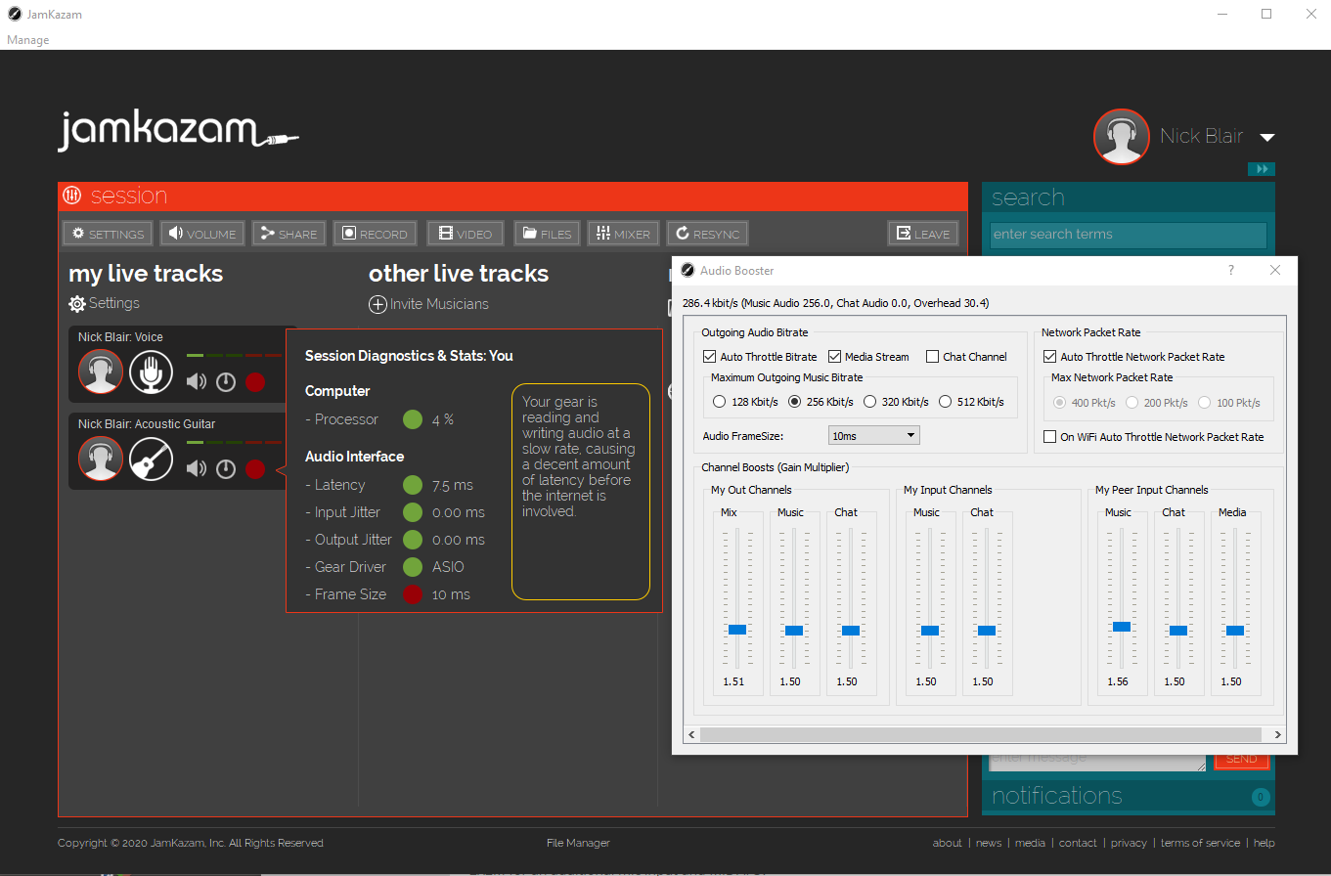
Task: Open the File Manager footer link
Action: tap(578, 843)
